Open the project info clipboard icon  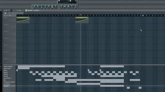coord(52,6)
